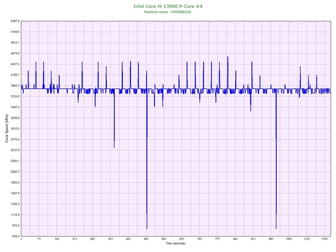The height and width of the screenshot is (252, 336).
Task: Click the y-axis value 5149.6
Action: [x=15, y=32]
